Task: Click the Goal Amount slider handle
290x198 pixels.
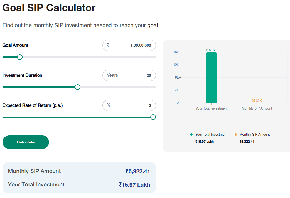Action: tap(20, 57)
